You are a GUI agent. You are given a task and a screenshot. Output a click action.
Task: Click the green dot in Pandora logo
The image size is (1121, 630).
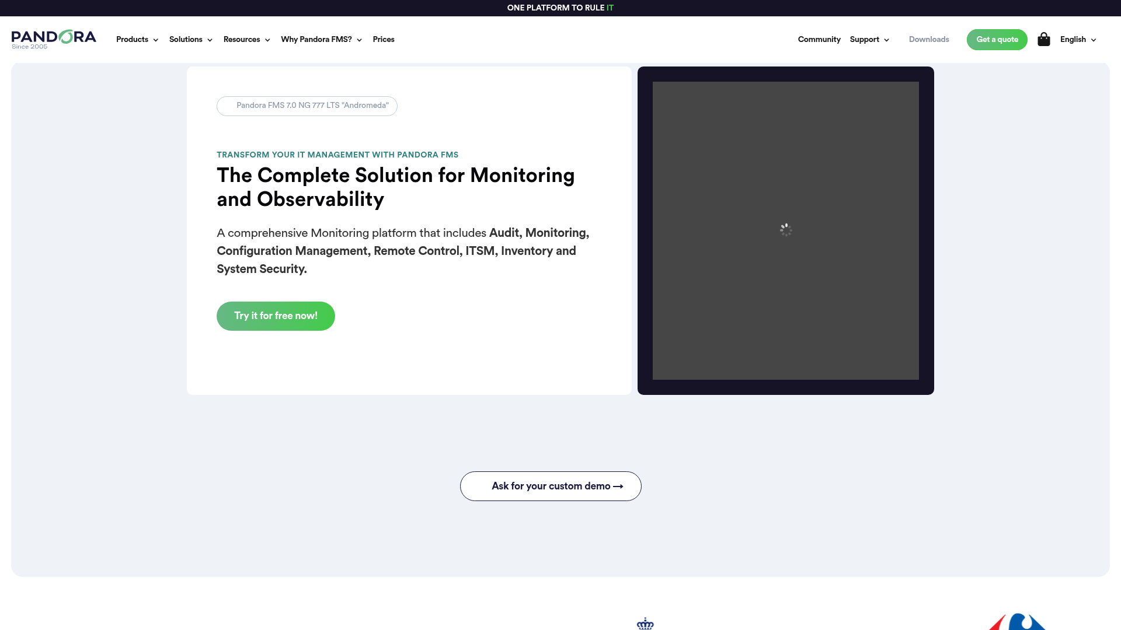[x=66, y=36]
